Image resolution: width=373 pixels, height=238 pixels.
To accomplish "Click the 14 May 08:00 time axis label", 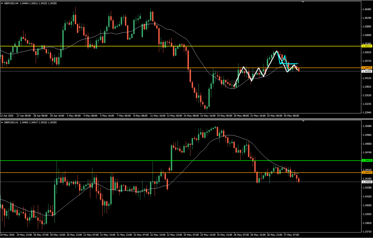I will tap(191, 116).
